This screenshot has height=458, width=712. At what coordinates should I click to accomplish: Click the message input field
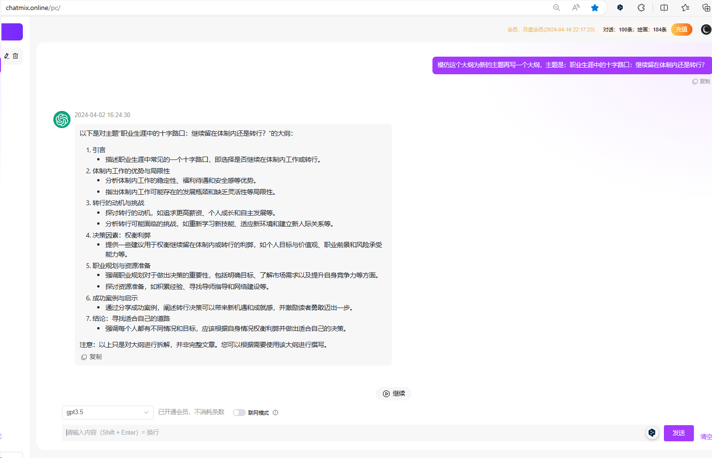[352, 433]
